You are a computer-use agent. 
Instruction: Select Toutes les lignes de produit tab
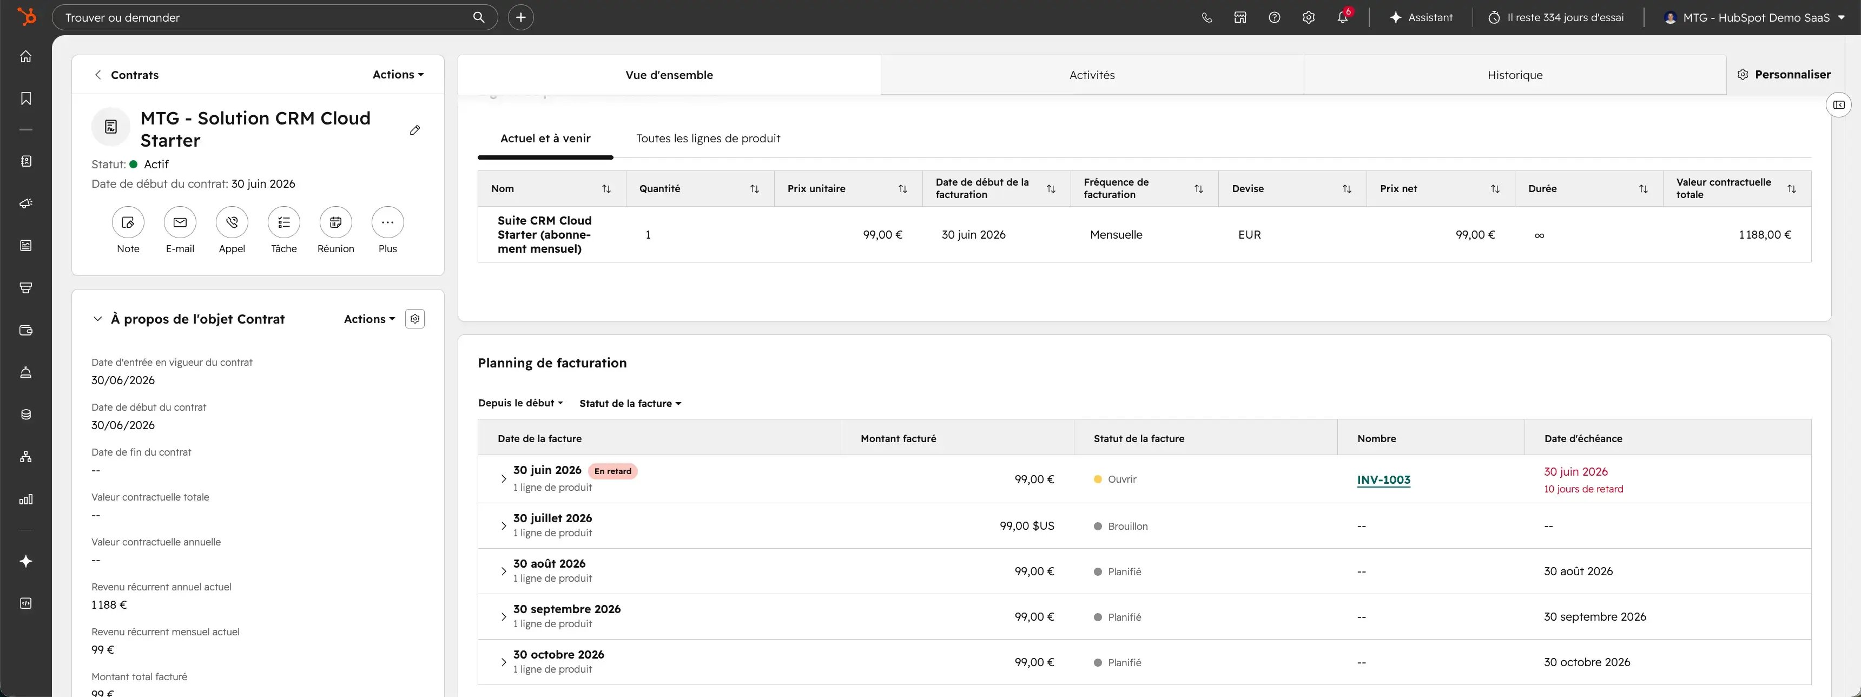[x=708, y=139]
